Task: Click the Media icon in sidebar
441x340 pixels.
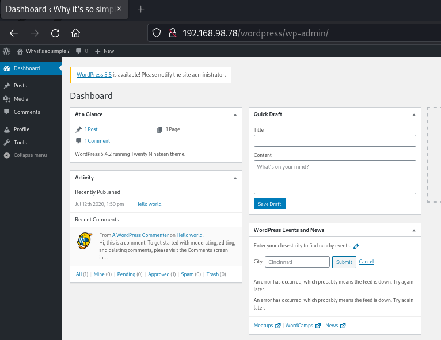Action: [7, 99]
